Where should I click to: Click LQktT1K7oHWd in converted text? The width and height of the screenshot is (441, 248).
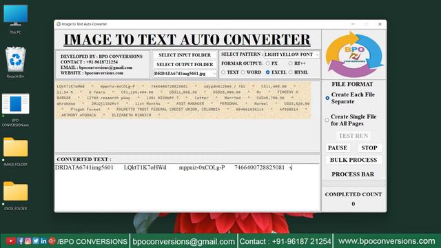145,167
